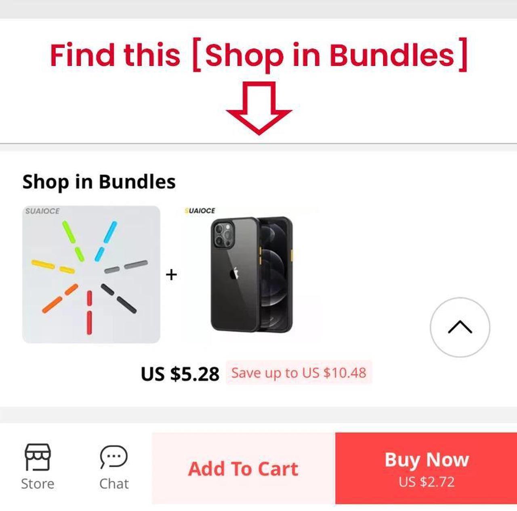Open the Store icon
517x511 pixels.
[38, 457]
